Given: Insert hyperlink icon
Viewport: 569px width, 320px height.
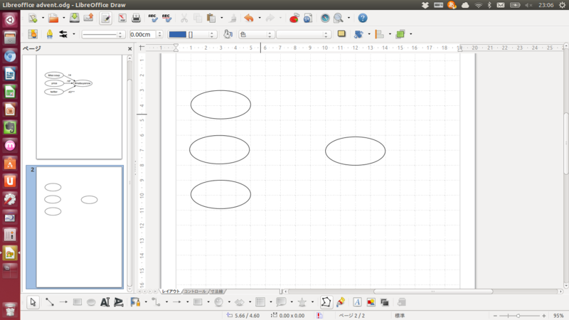Looking at the screenshot, I should coord(308,18).
